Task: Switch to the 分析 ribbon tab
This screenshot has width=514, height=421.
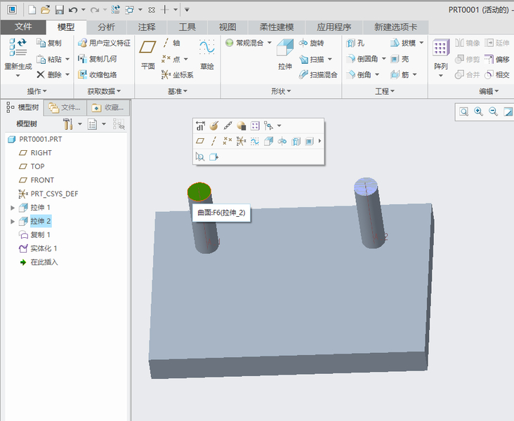Action: [x=106, y=27]
